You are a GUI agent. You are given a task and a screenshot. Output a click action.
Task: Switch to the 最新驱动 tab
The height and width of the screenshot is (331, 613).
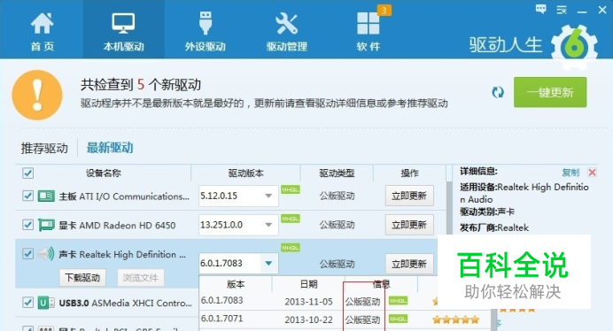[x=110, y=148]
